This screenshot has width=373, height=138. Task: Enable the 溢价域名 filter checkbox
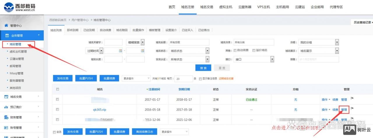point(254,50)
